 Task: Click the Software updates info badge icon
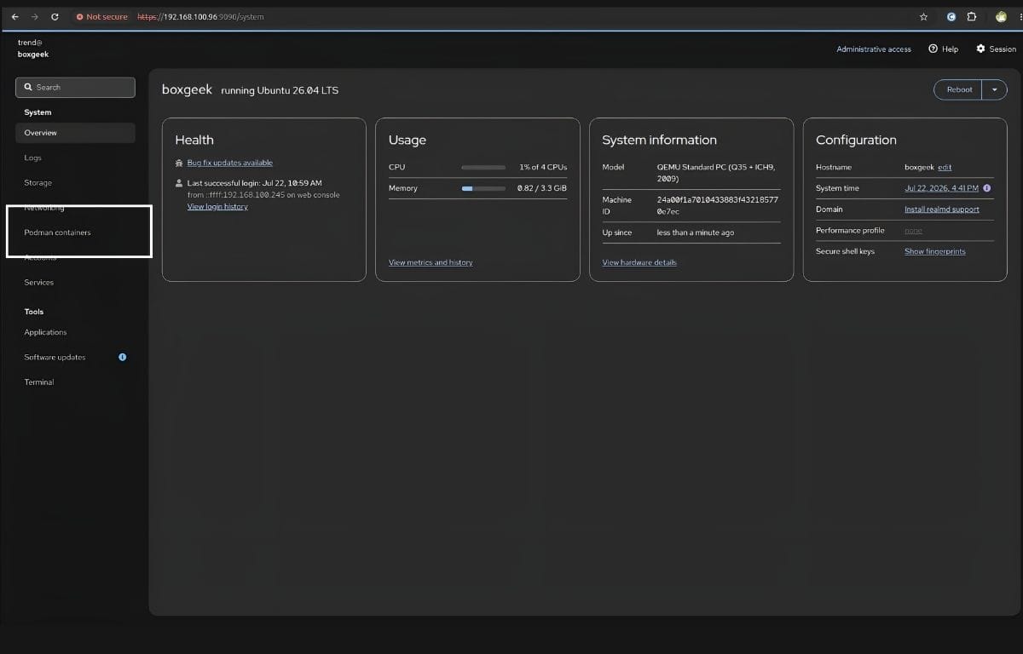(122, 357)
